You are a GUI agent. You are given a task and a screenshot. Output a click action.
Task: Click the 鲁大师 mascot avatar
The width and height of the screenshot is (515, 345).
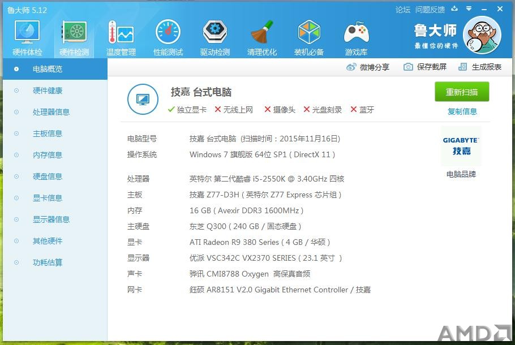482,35
